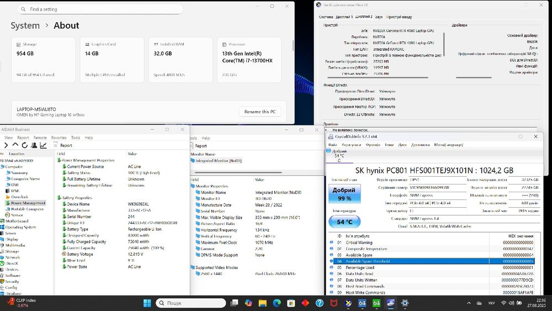The height and width of the screenshot is (311, 552).
Task: Open Microsoft Store from the taskbar
Action: point(291,303)
